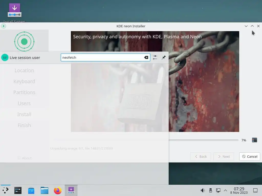
Task: Open the clock showing 07:29
Action: (239, 190)
